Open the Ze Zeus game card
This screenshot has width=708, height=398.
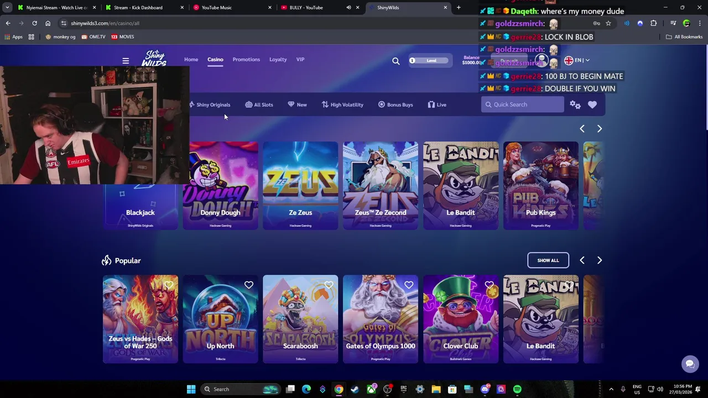pyautogui.click(x=300, y=186)
